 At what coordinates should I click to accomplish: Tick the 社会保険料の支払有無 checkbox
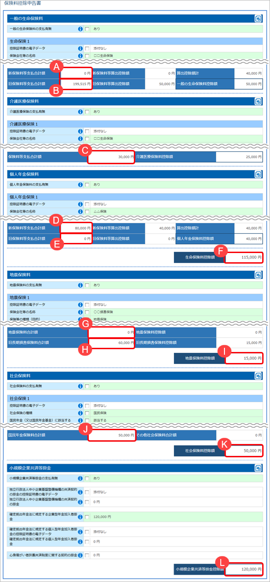pos(87,373)
